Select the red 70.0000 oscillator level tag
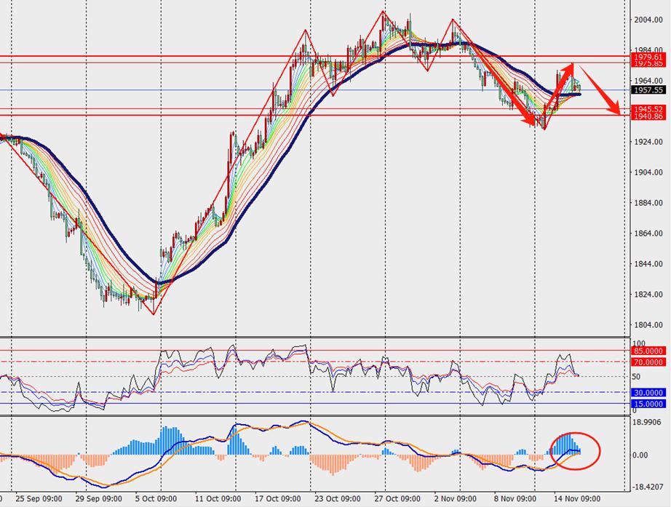The width and height of the screenshot is (671, 507). (x=648, y=362)
